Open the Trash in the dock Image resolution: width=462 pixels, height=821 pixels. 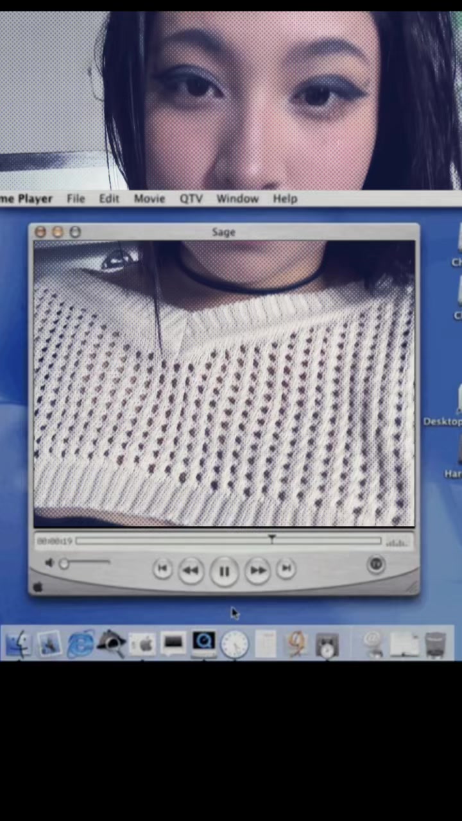click(x=435, y=644)
